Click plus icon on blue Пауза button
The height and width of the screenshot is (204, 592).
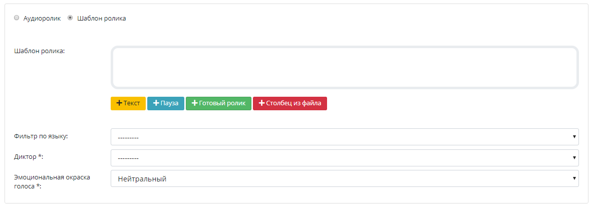156,103
